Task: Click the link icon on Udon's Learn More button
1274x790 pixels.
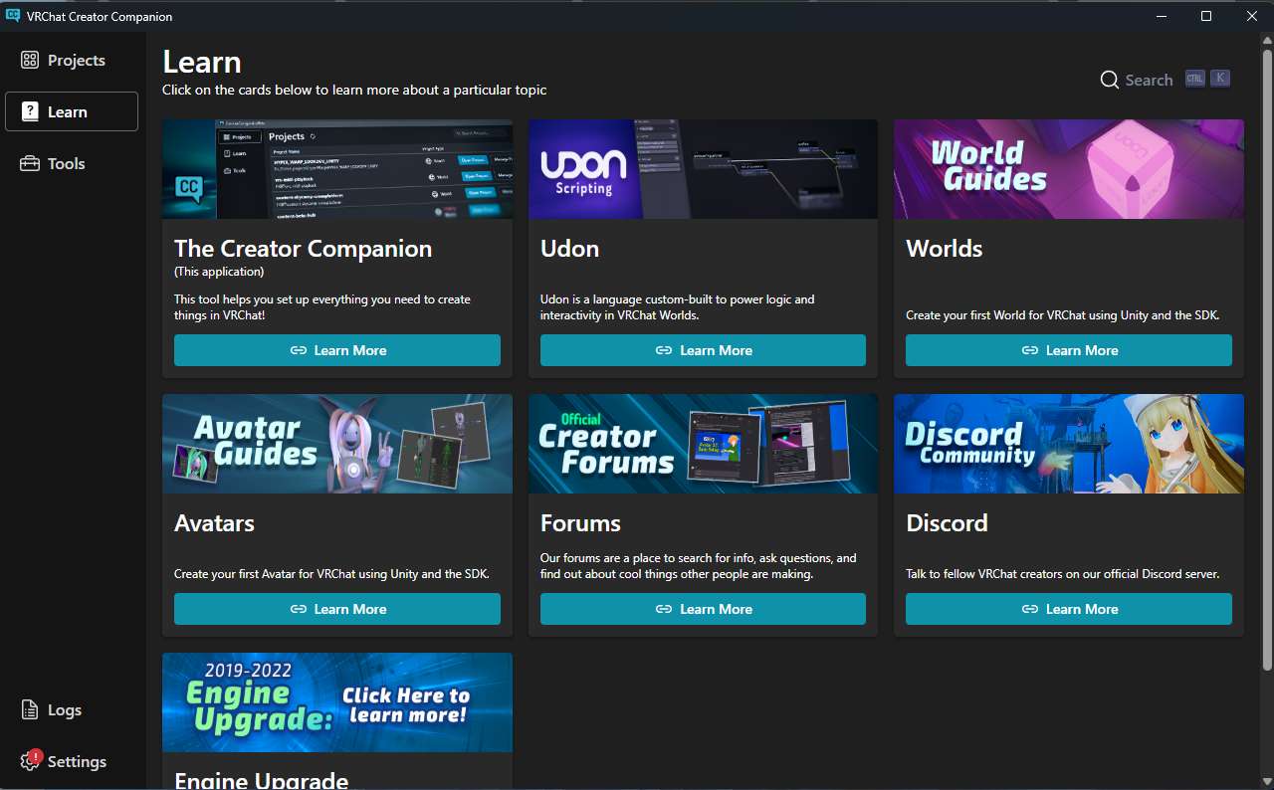Action: (x=664, y=350)
